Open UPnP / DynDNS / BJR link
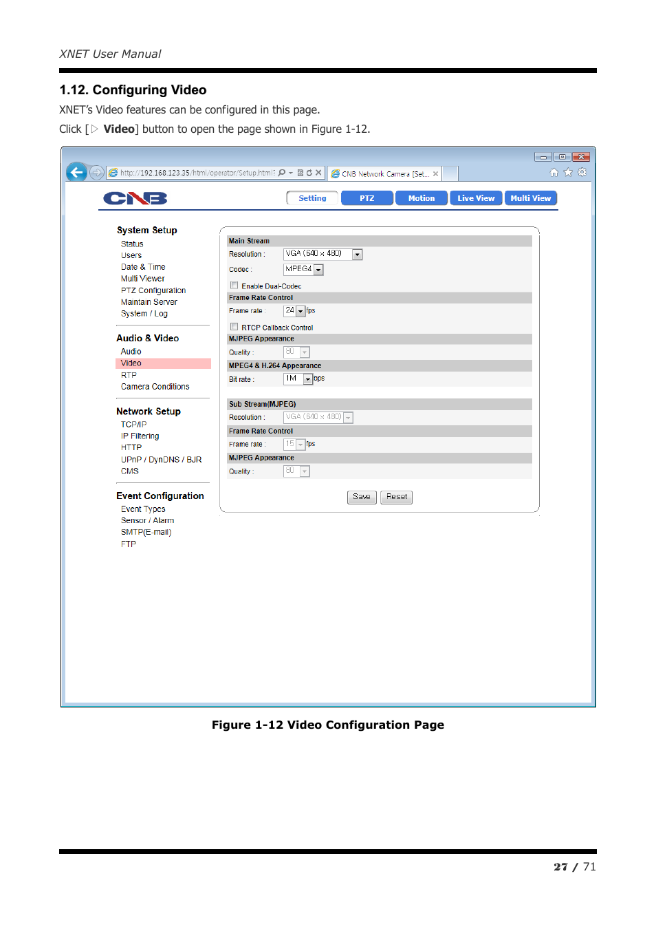Screen dimensions: 656x929 [x=162, y=460]
